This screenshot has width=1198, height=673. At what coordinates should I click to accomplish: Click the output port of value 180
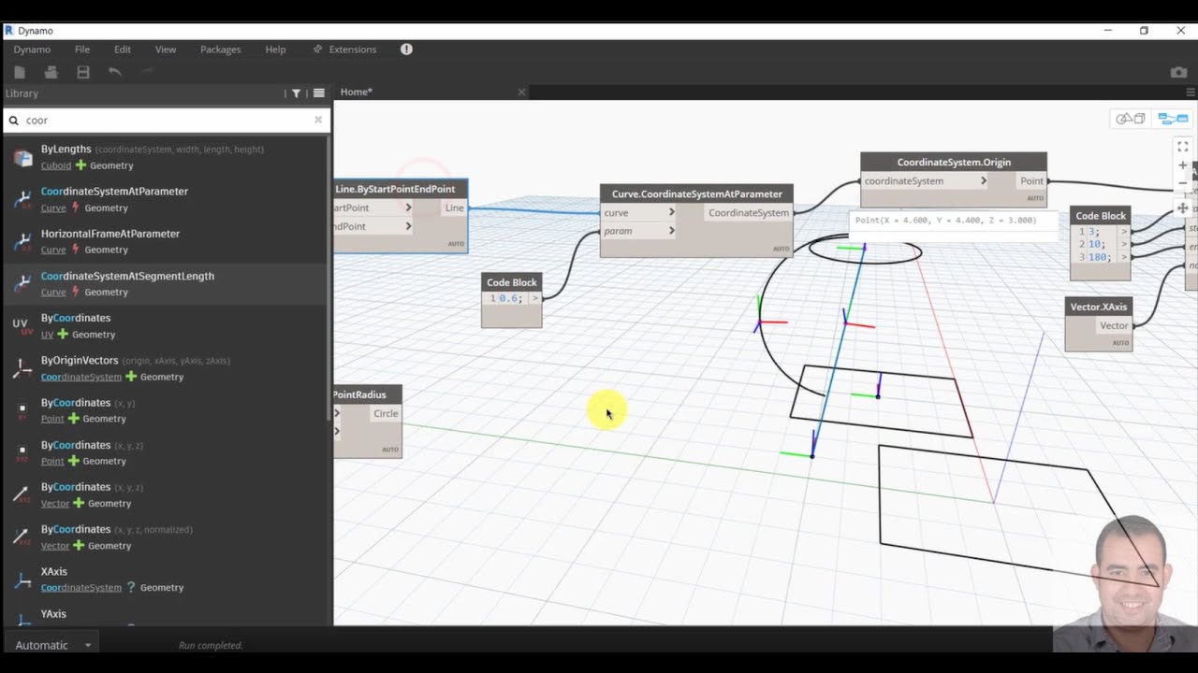click(x=1124, y=257)
